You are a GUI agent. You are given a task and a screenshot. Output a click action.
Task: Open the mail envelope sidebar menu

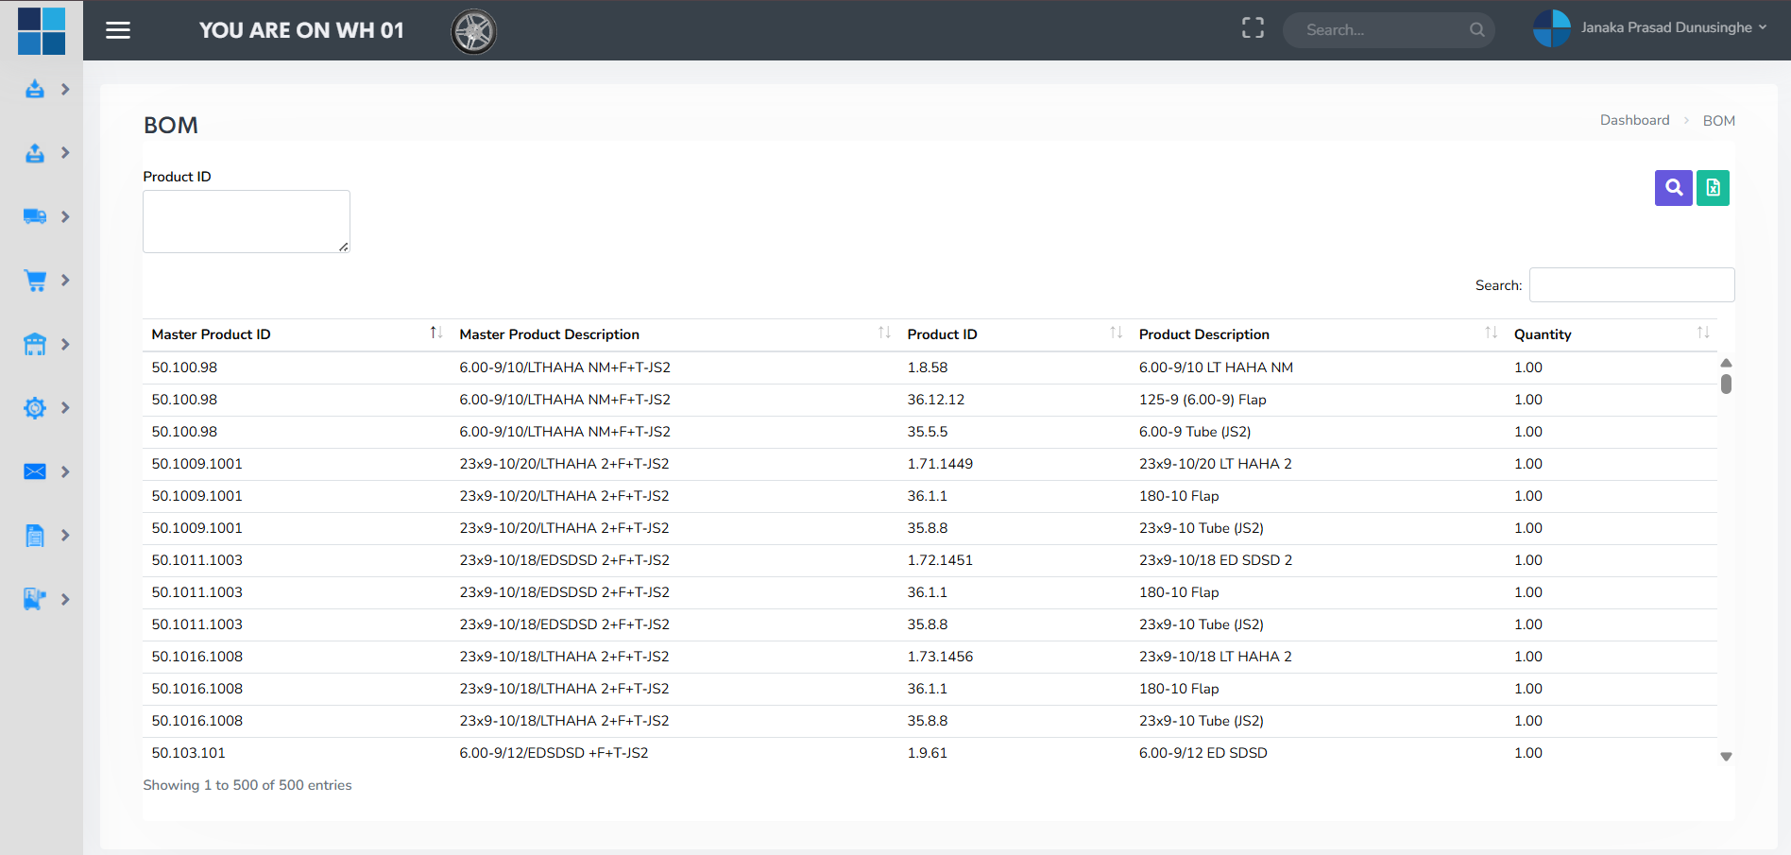[35, 471]
